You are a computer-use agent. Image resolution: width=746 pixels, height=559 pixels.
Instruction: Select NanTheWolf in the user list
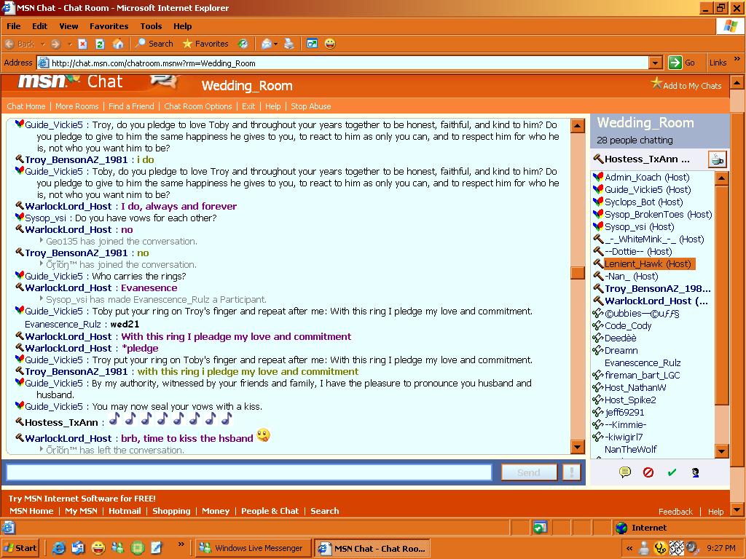click(x=630, y=449)
